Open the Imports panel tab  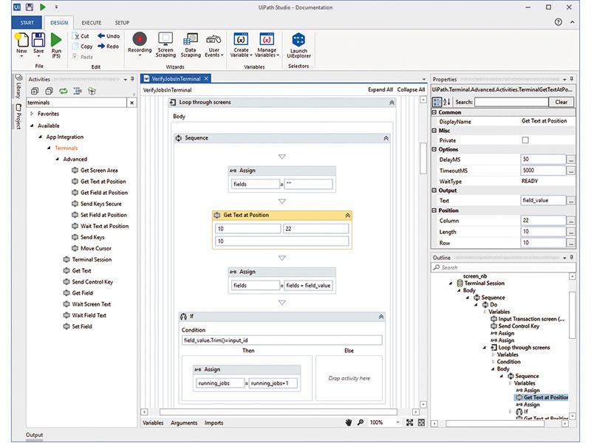point(213,422)
